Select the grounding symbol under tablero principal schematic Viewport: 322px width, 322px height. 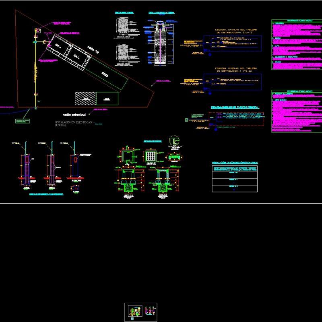click(x=215, y=130)
